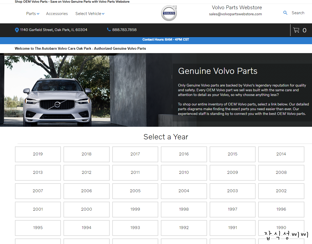312x244 pixels.
Task: Pick model year 2002
Action: 281,191
